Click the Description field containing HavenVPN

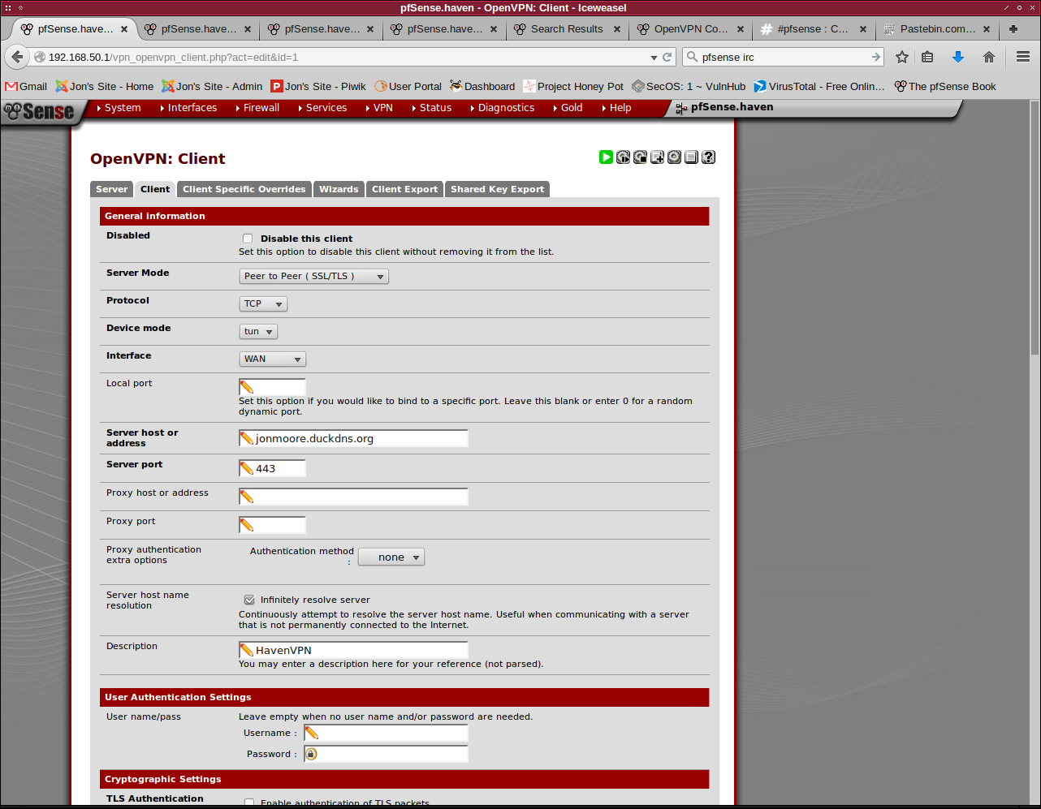point(353,650)
